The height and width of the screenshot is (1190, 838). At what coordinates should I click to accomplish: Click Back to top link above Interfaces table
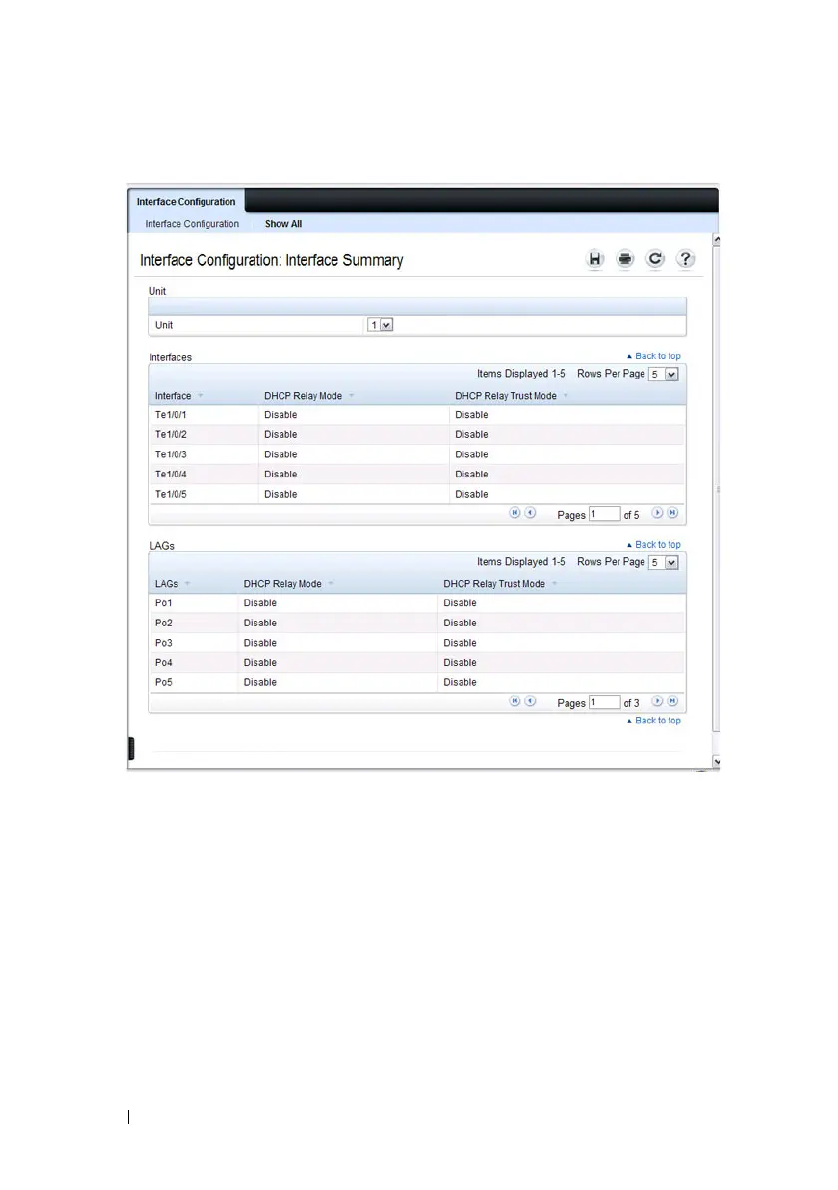(653, 356)
